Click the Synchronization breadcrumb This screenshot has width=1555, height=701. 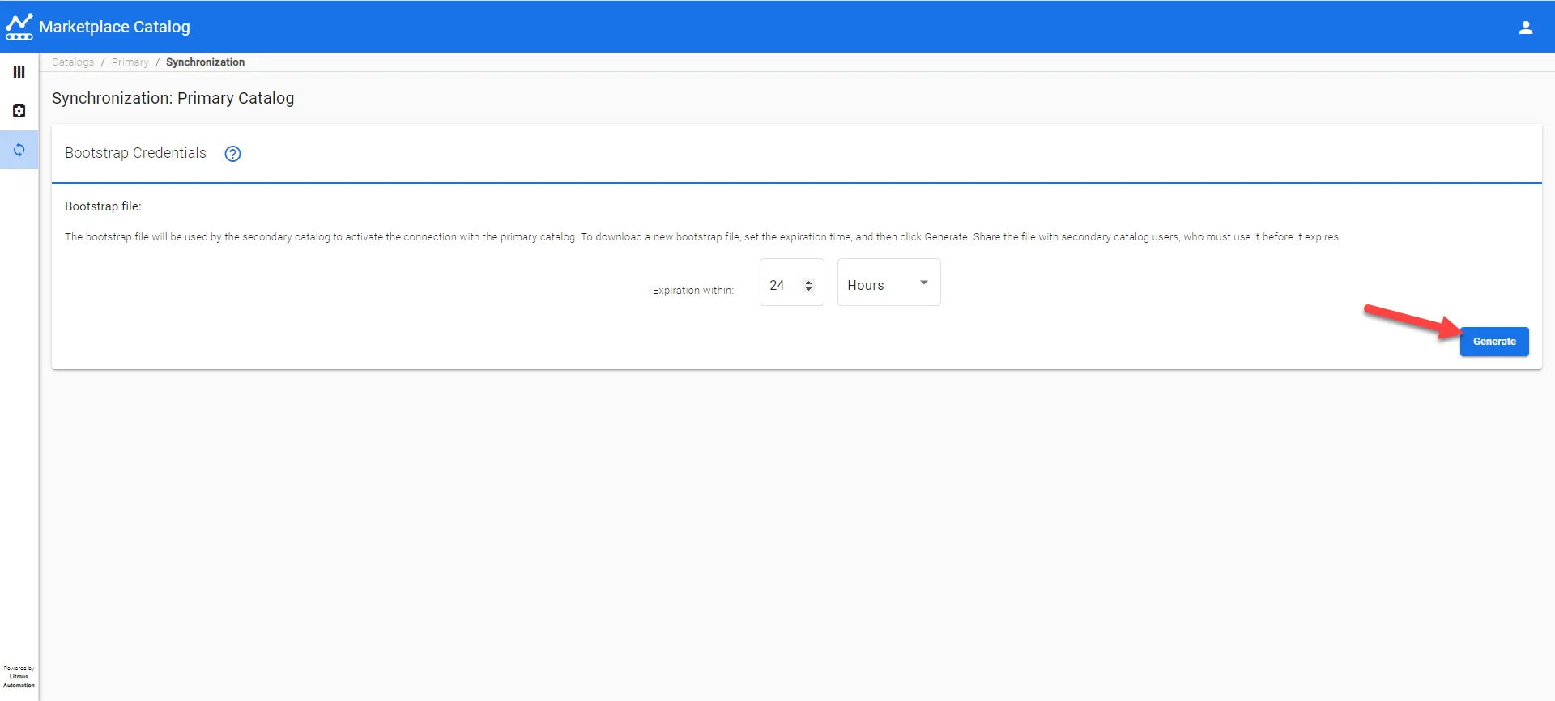(x=205, y=62)
